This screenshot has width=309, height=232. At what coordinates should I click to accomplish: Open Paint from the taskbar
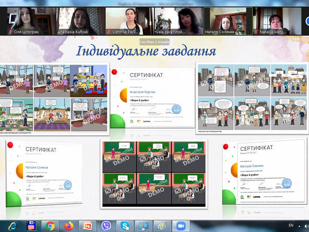(x=162, y=226)
